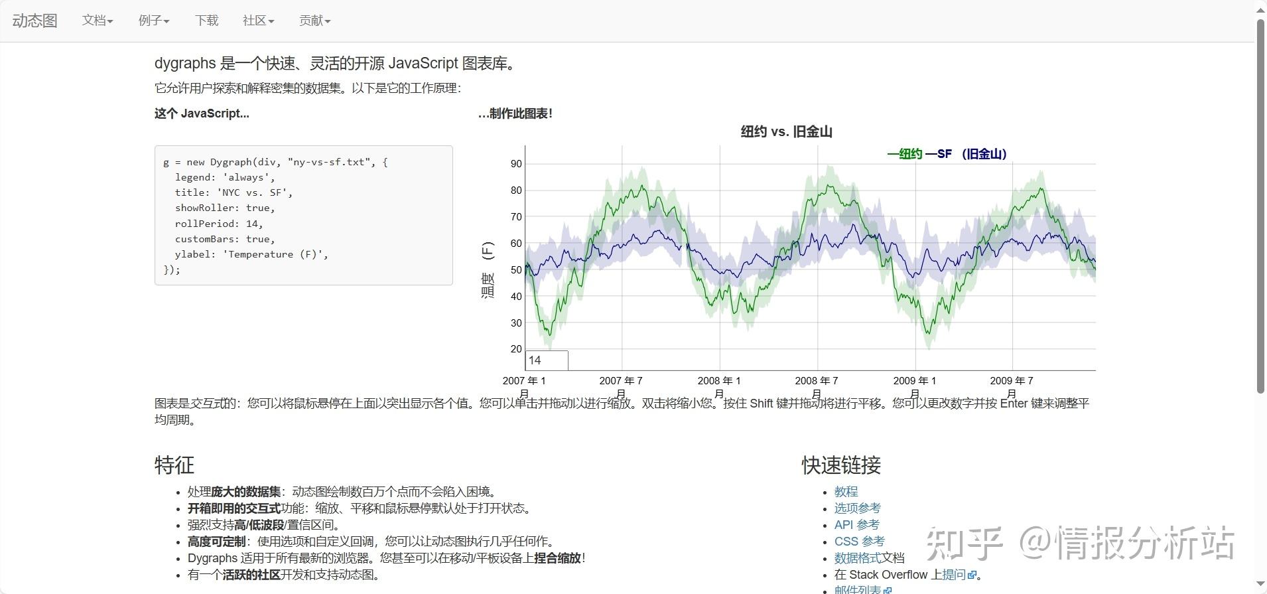This screenshot has width=1267, height=594.
Task: Expand the 例子 dropdown menu
Action: [x=154, y=21]
